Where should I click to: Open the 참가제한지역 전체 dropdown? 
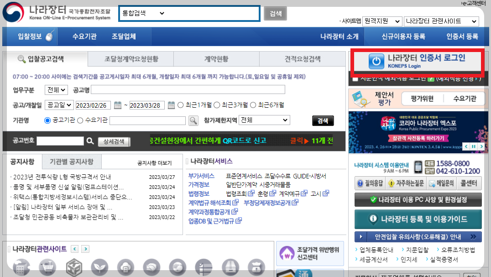tap(264, 120)
